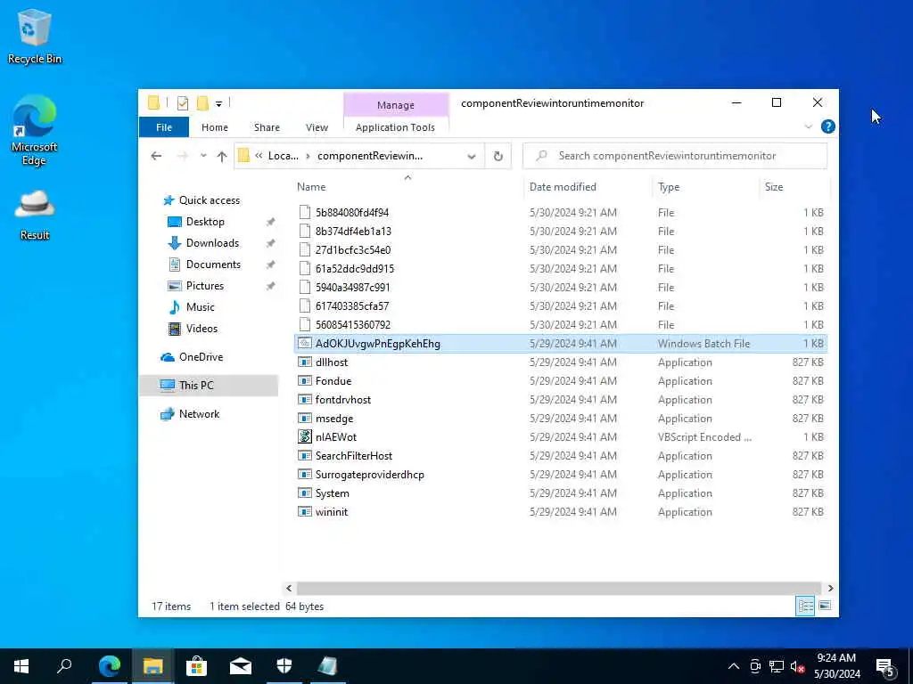Select file 27d1bcfc3c54e0

[x=353, y=250]
